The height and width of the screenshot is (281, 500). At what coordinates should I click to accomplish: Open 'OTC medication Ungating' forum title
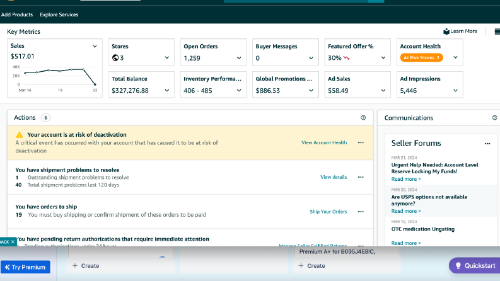coord(423,229)
